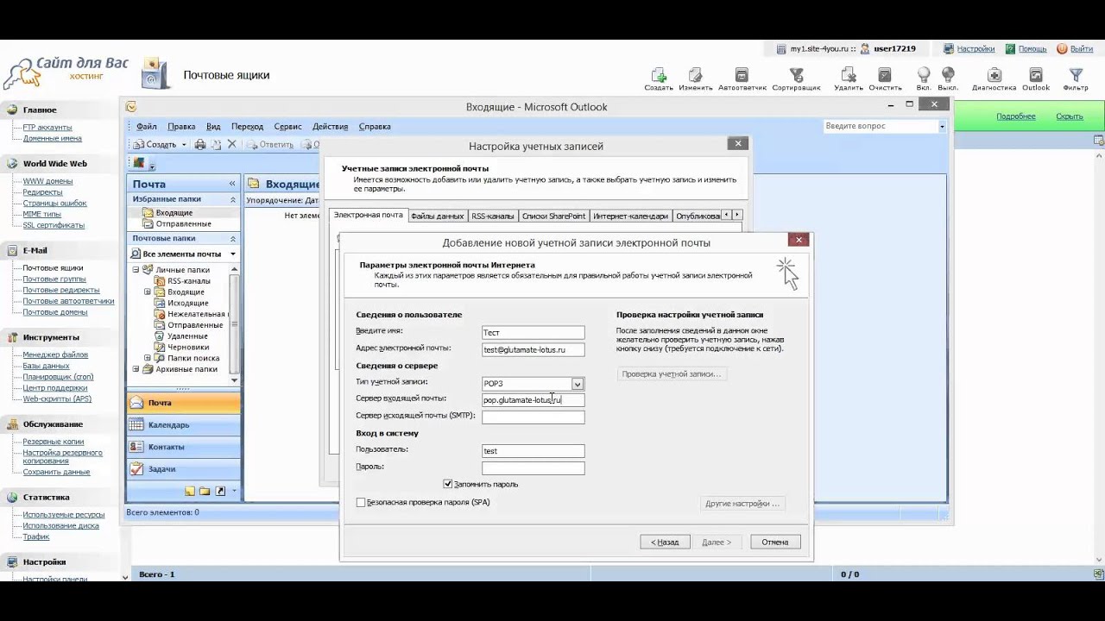The height and width of the screenshot is (621, 1105).
Task: Select the Удаленные folder
Action: tap(187, 336)
